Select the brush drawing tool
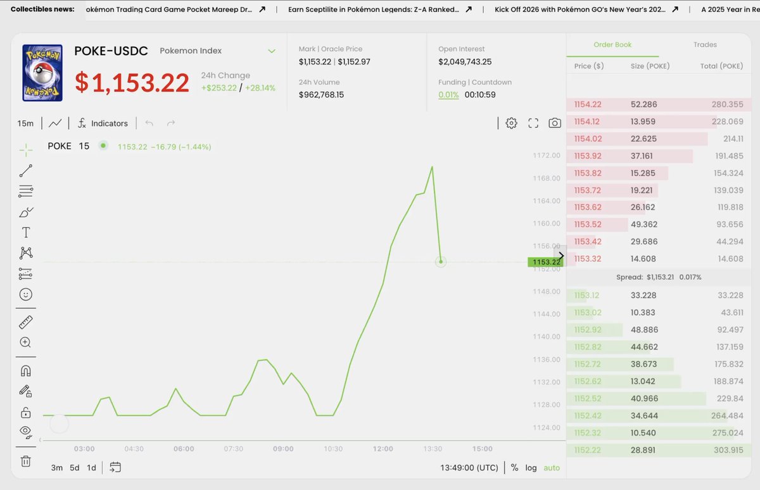The height and width of the screenshot is (490, 760). 25,212
